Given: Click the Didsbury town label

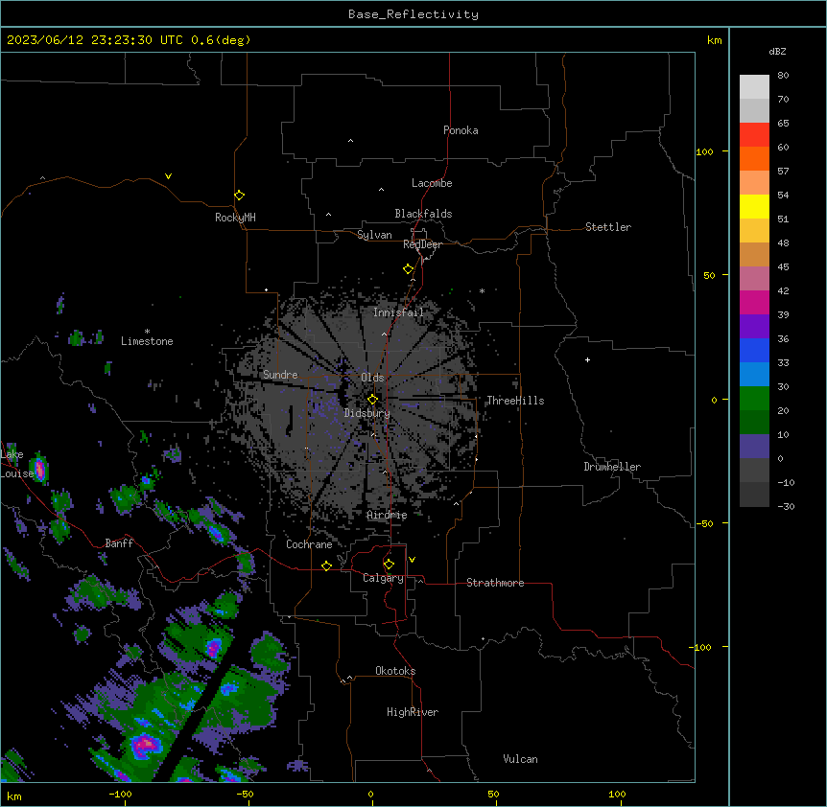Looking at the screenshot, I should [367, 413].
